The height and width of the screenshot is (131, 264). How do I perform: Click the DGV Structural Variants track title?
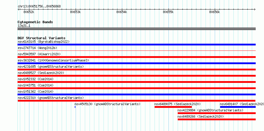pyautogui.click(x=42, y=38)
